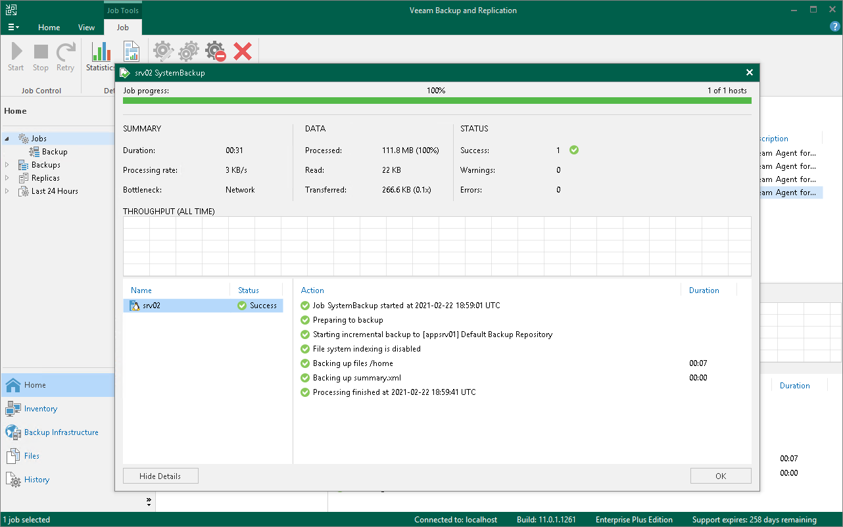Click the Action column header
The image size is (843, 527).
312,290
